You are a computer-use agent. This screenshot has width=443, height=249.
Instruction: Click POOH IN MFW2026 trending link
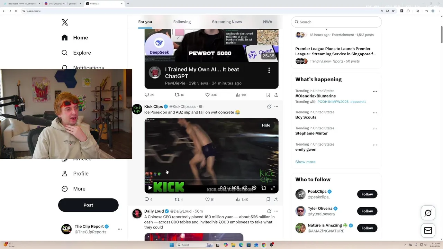[333, 102]
